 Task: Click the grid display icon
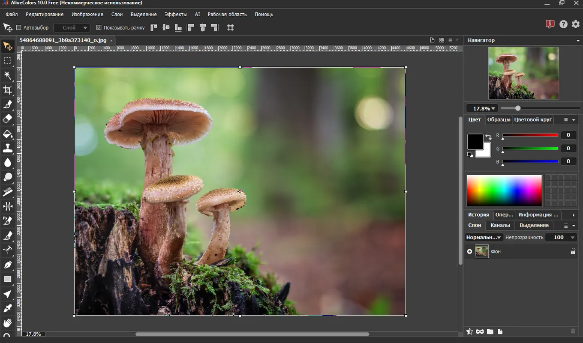pyautogui.click(x=231, y=28)
